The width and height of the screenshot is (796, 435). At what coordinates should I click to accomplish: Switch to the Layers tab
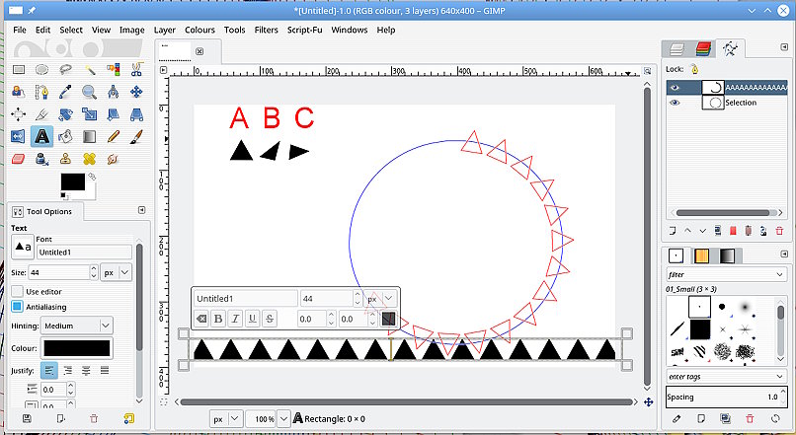point(677,49)
